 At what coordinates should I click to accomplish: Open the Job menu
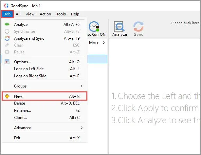point(7,14)
